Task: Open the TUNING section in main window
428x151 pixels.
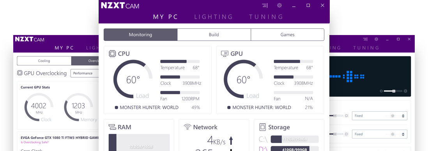Action: click(266, 17)
